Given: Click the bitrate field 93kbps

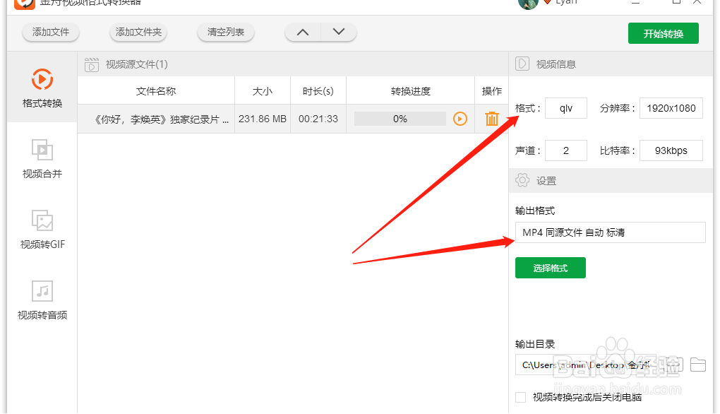Looking at the screenshot, I should [671, 150].
